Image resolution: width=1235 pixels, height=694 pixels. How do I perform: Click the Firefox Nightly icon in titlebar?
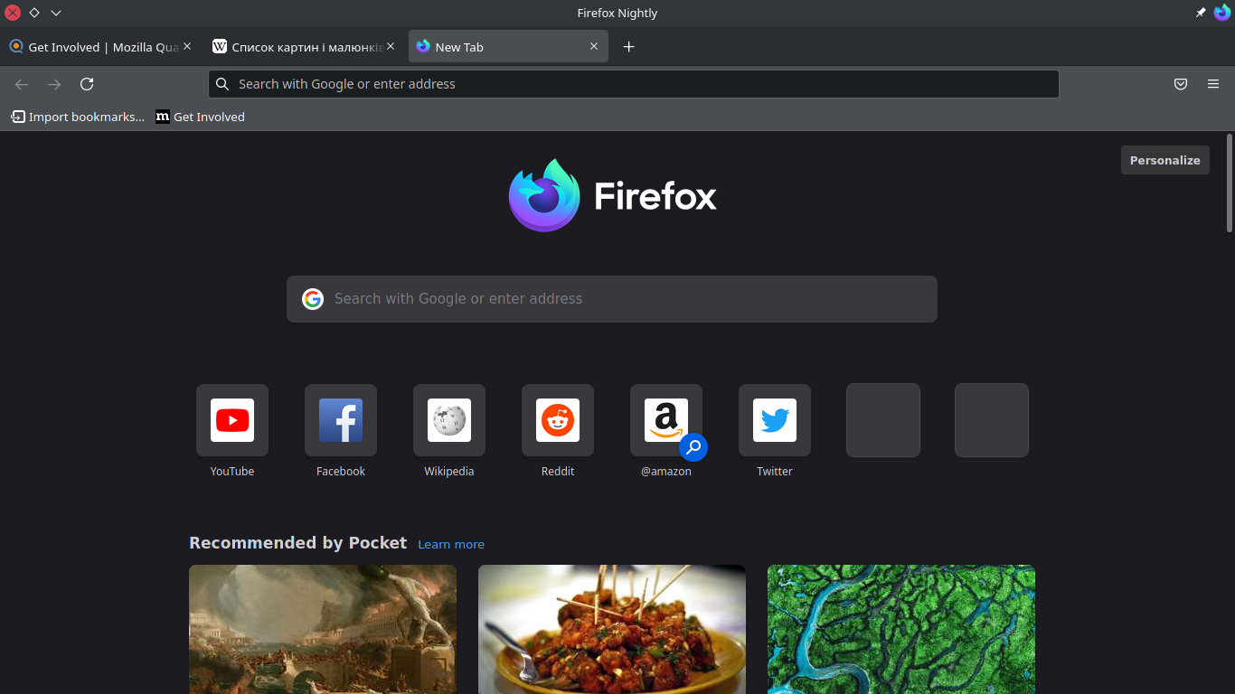1222,13
